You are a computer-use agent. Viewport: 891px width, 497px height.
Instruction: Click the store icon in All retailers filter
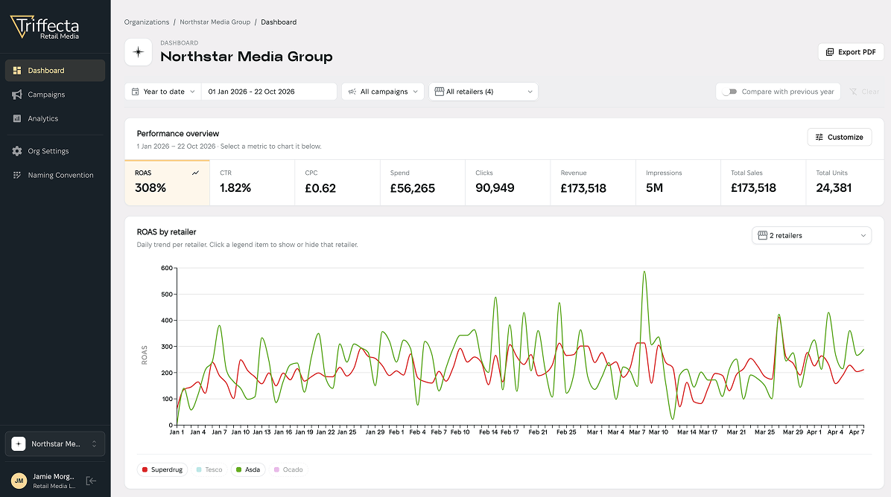pyautogui.click(x=440, y=92)
